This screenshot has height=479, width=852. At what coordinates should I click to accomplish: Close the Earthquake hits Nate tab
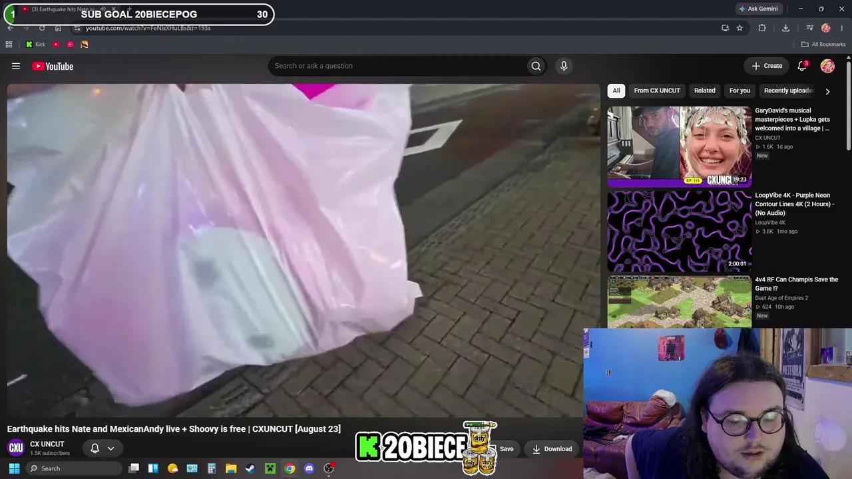point(113,9)
